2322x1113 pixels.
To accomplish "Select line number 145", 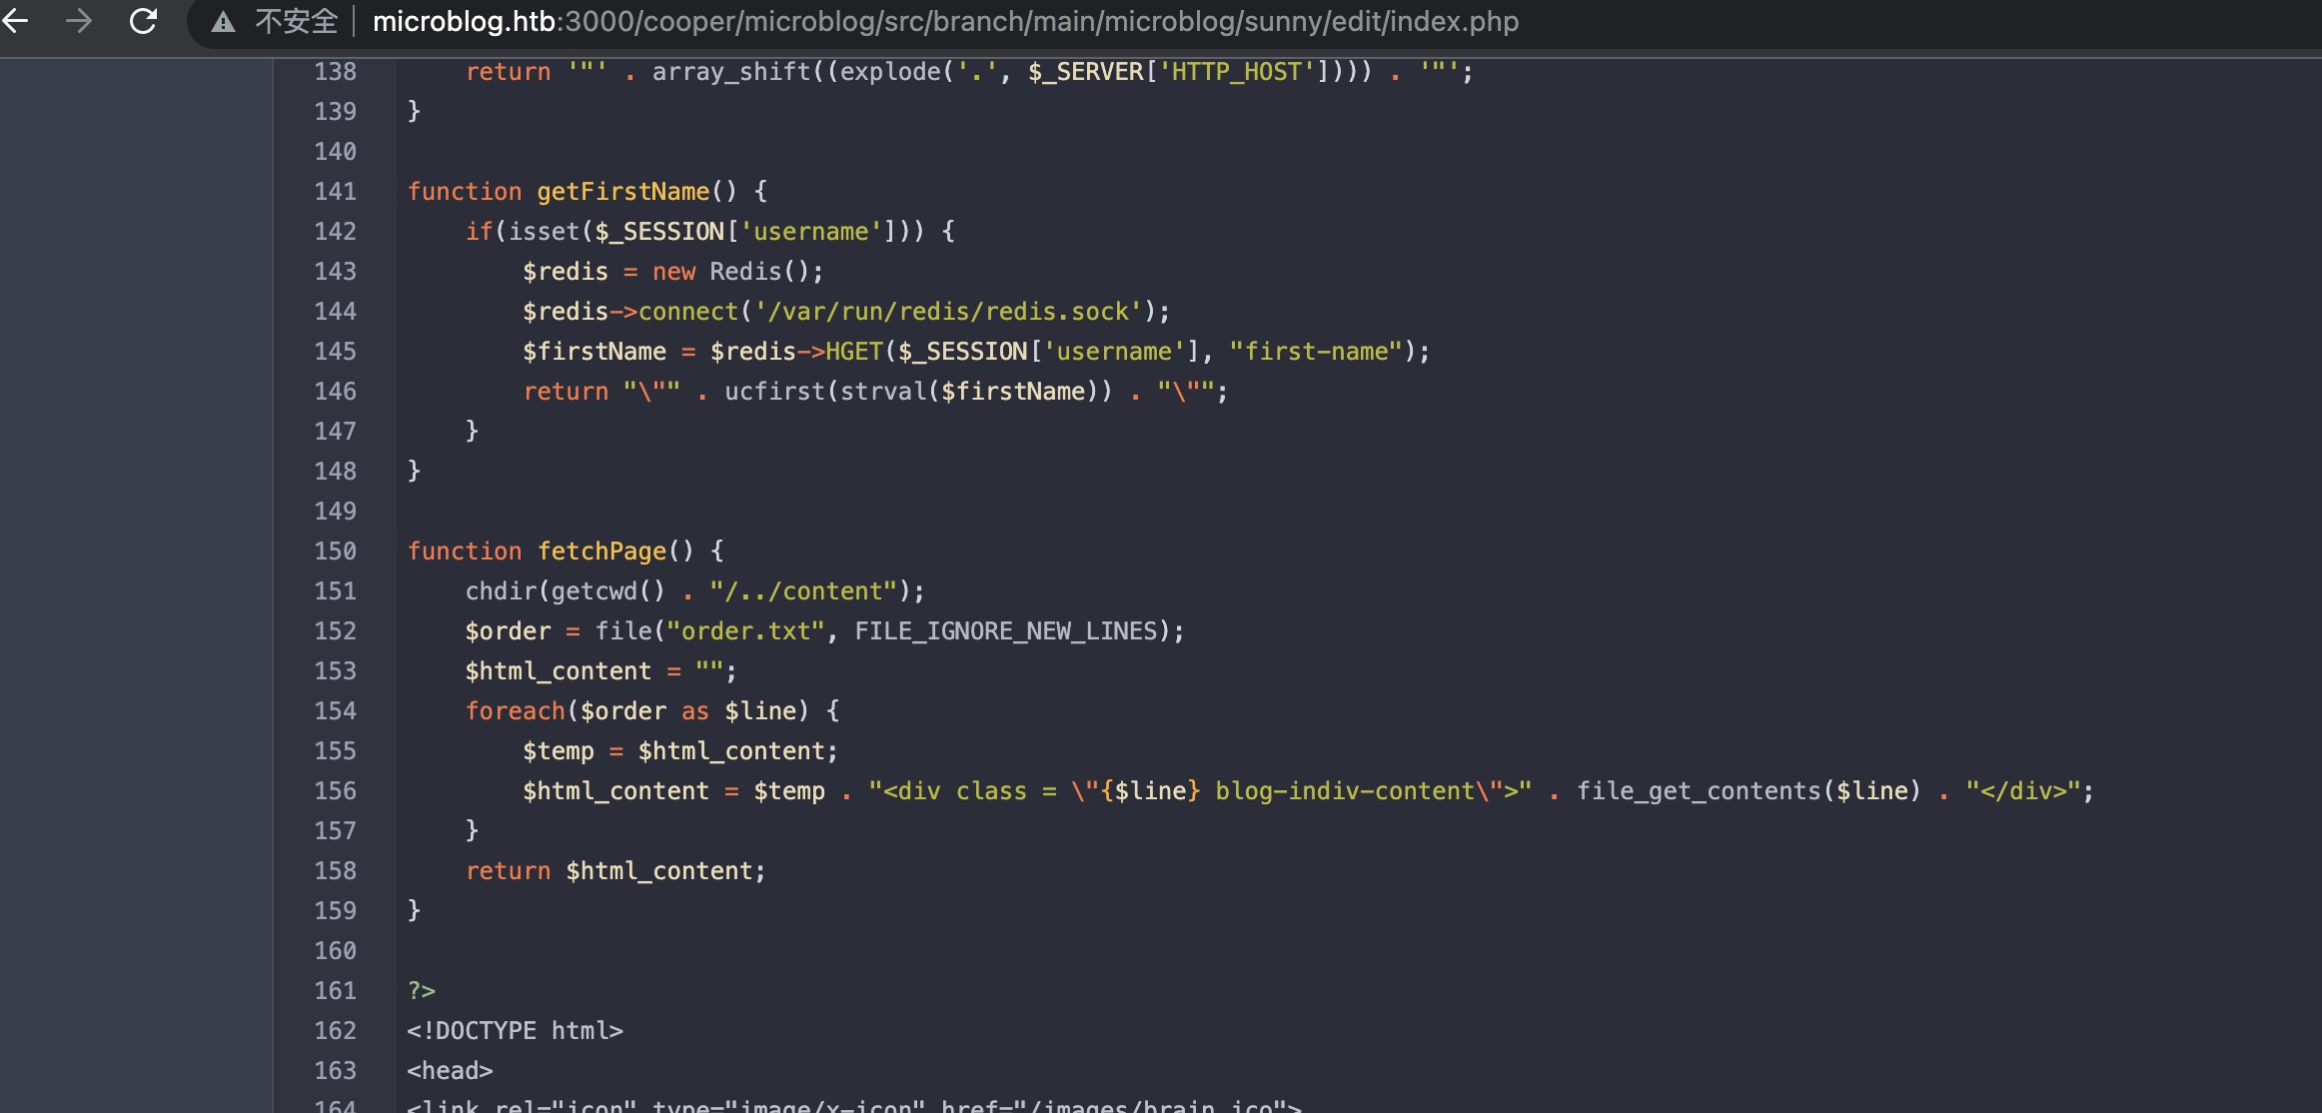I will coord(335,351).
